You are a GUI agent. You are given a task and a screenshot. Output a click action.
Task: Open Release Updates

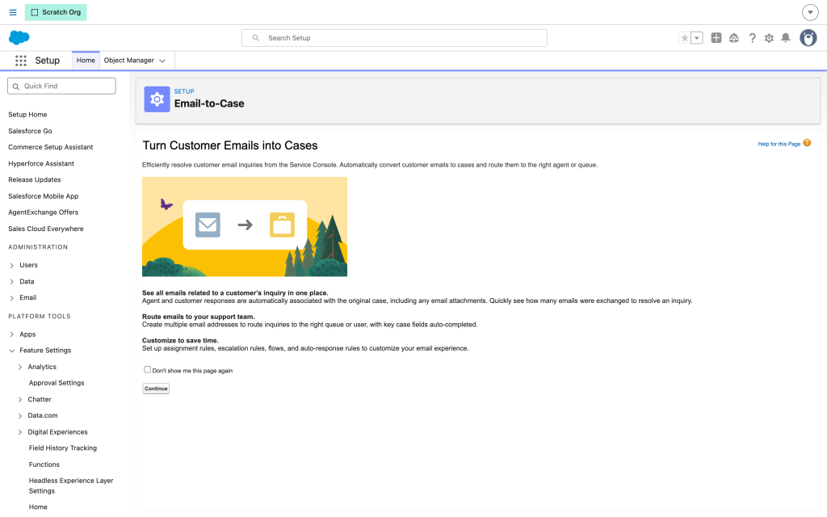34,180
